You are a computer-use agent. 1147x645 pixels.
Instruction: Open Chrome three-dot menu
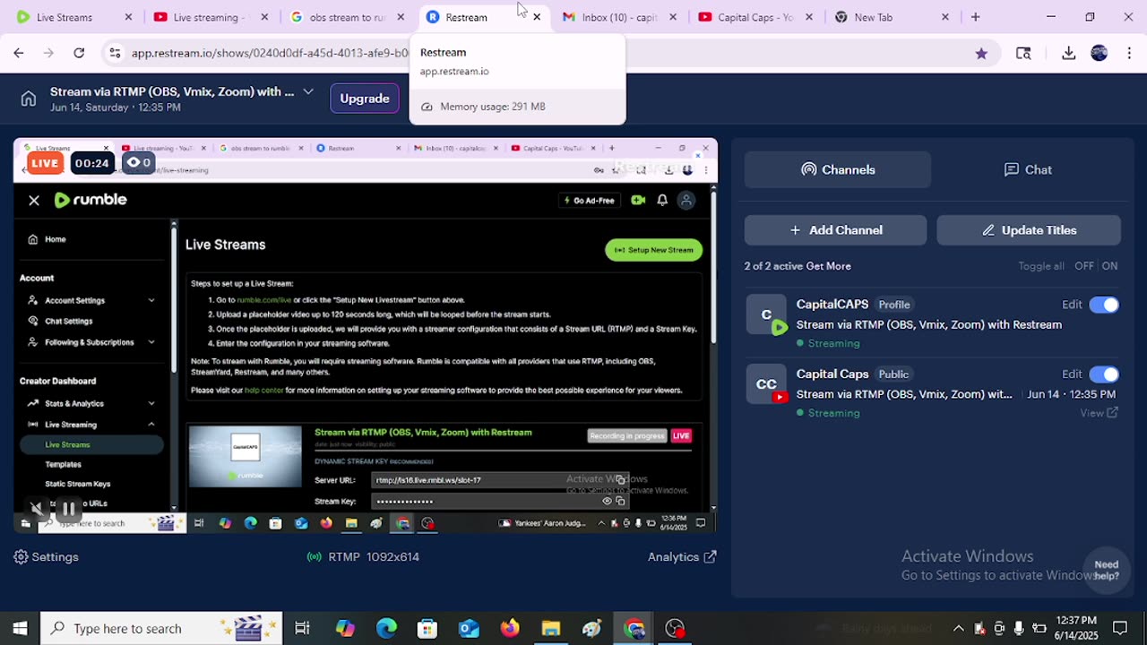coord(1128,54)
